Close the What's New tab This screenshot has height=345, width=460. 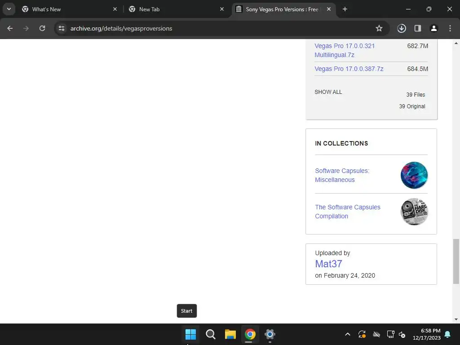pos(115,9)
